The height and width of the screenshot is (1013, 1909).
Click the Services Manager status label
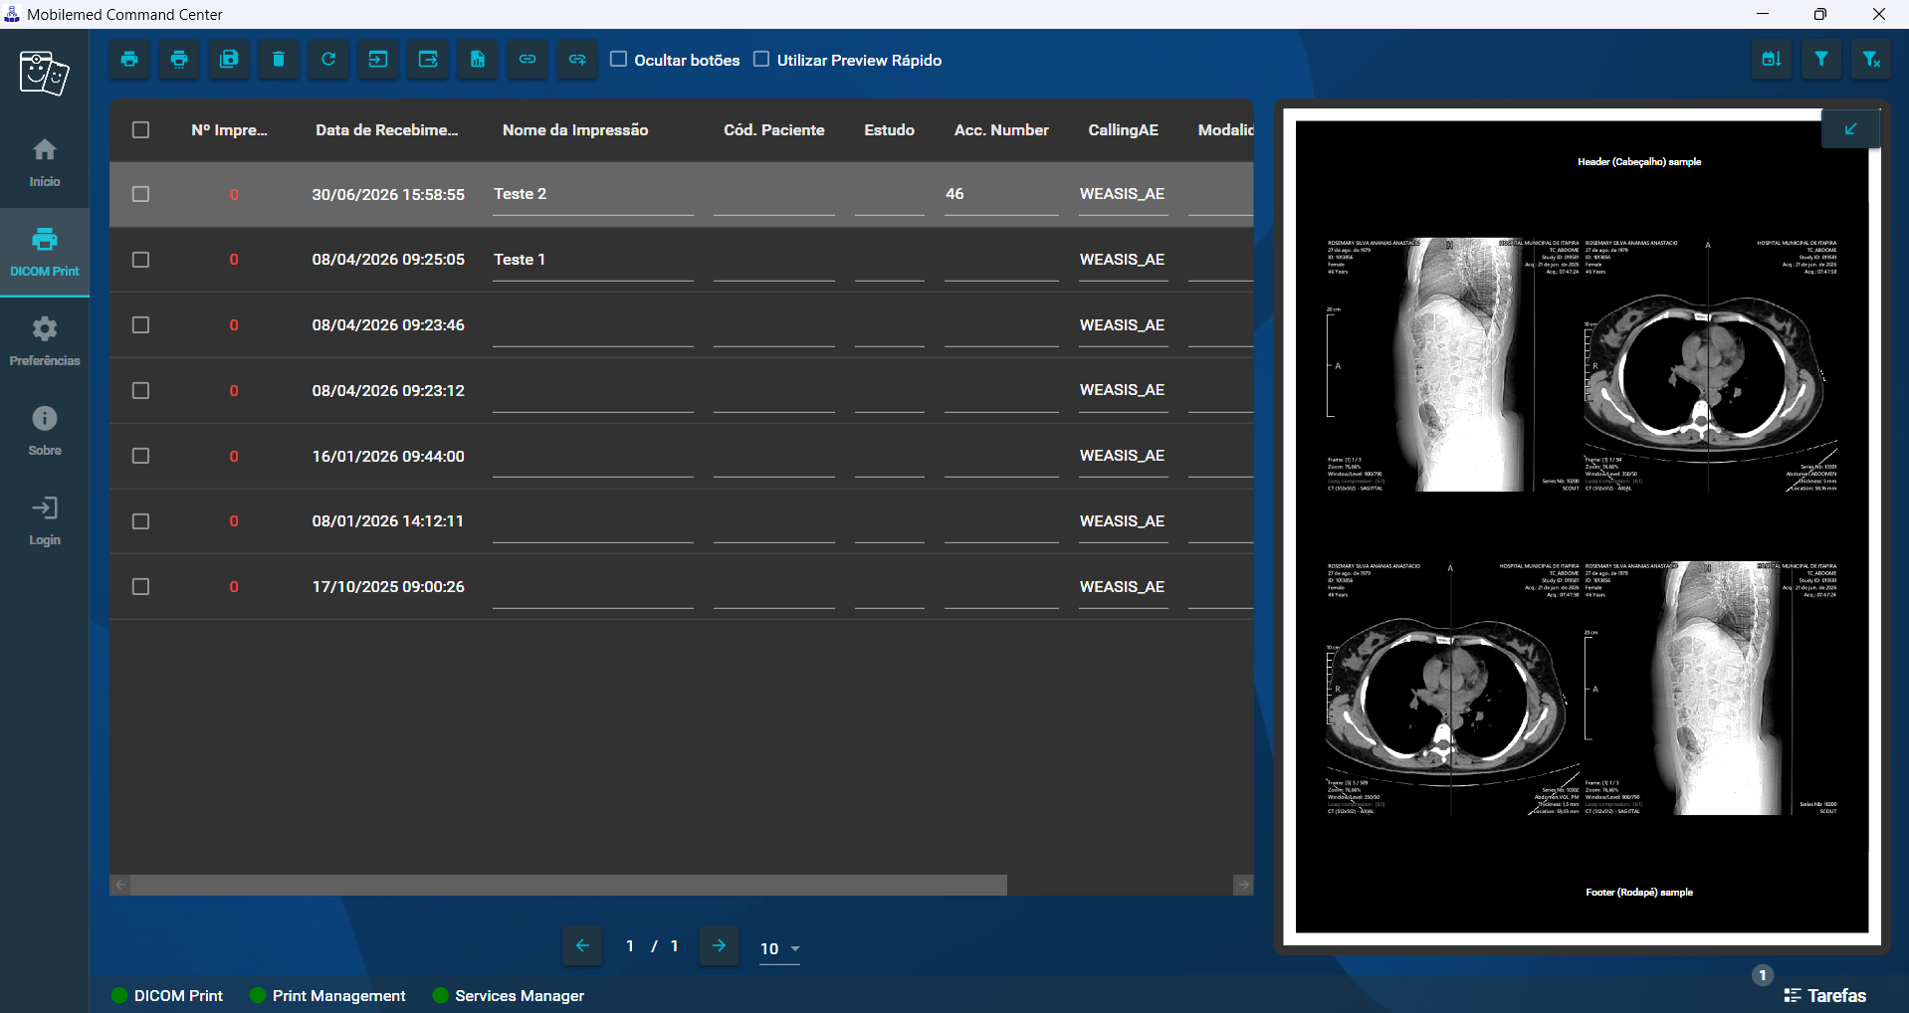click(520, 995)
